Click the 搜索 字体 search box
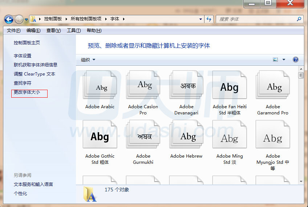 [x=256, y=19]
